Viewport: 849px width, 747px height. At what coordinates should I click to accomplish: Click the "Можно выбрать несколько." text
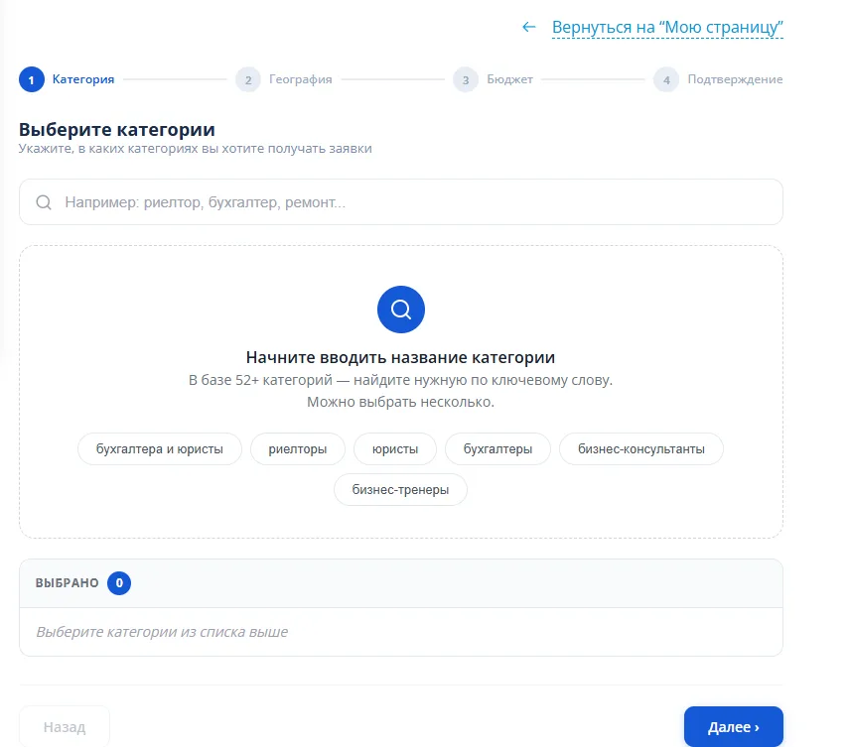pyautogui.click(x=401, y=402)
